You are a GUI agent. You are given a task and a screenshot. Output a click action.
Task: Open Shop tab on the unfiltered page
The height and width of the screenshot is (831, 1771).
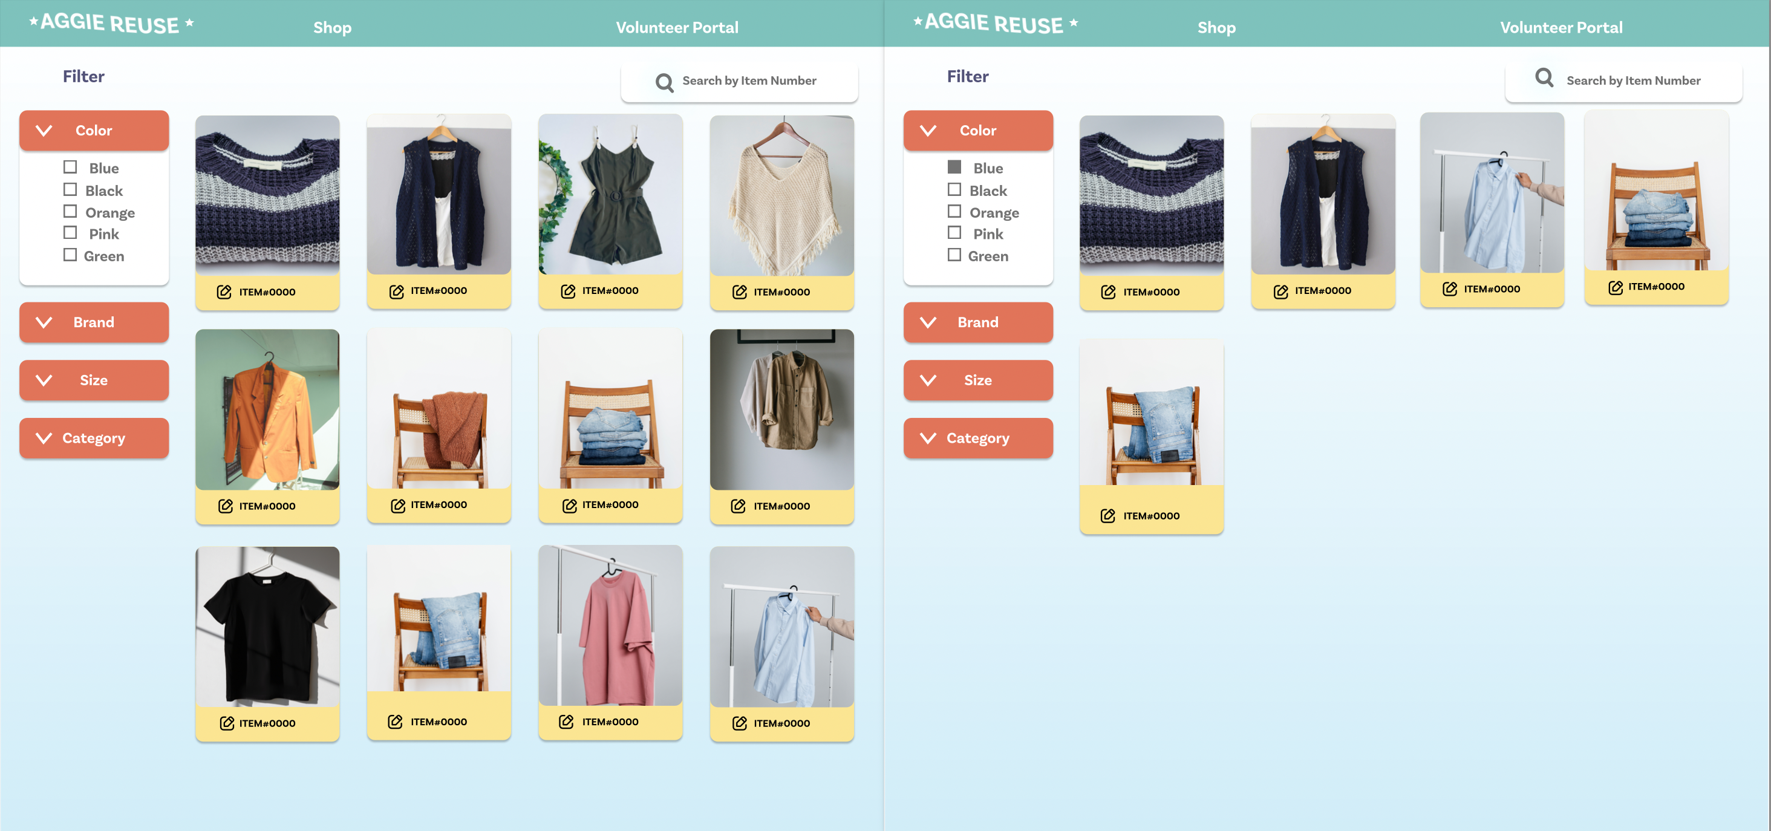click(332, 27)
